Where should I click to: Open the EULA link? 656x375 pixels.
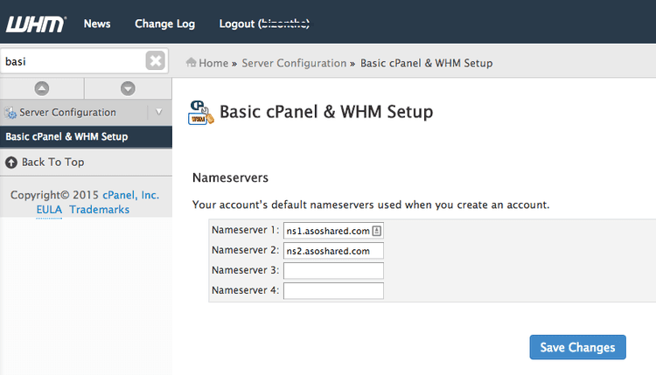pyautogui.click(x=49, y=210)
